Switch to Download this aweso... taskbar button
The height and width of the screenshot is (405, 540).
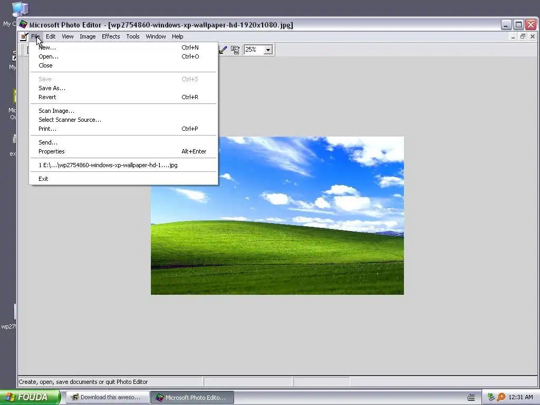(x=108, y=398)
